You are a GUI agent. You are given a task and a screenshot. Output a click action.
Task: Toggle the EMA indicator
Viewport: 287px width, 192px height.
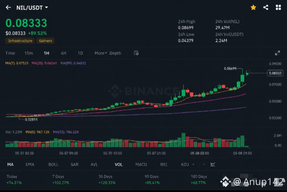[x=30, y=165]
